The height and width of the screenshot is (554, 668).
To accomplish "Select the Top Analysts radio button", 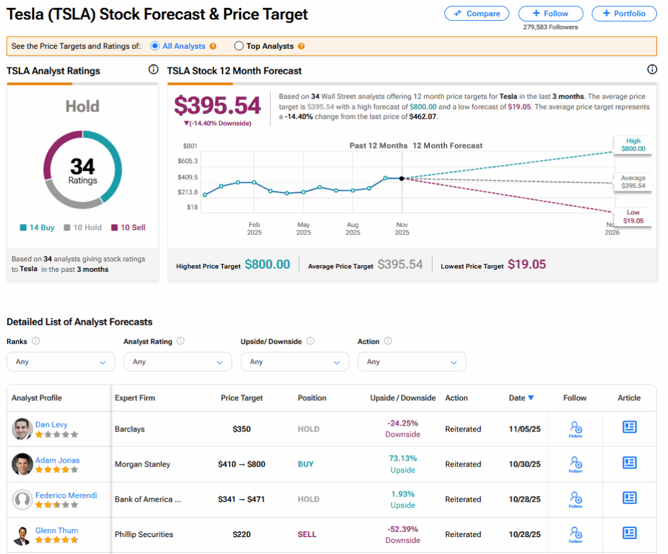I will click(239, 46).
